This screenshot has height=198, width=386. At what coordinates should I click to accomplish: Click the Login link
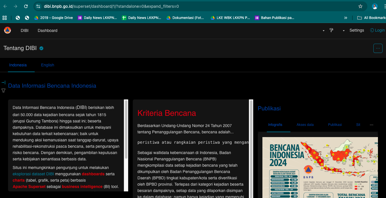[377, 30]
